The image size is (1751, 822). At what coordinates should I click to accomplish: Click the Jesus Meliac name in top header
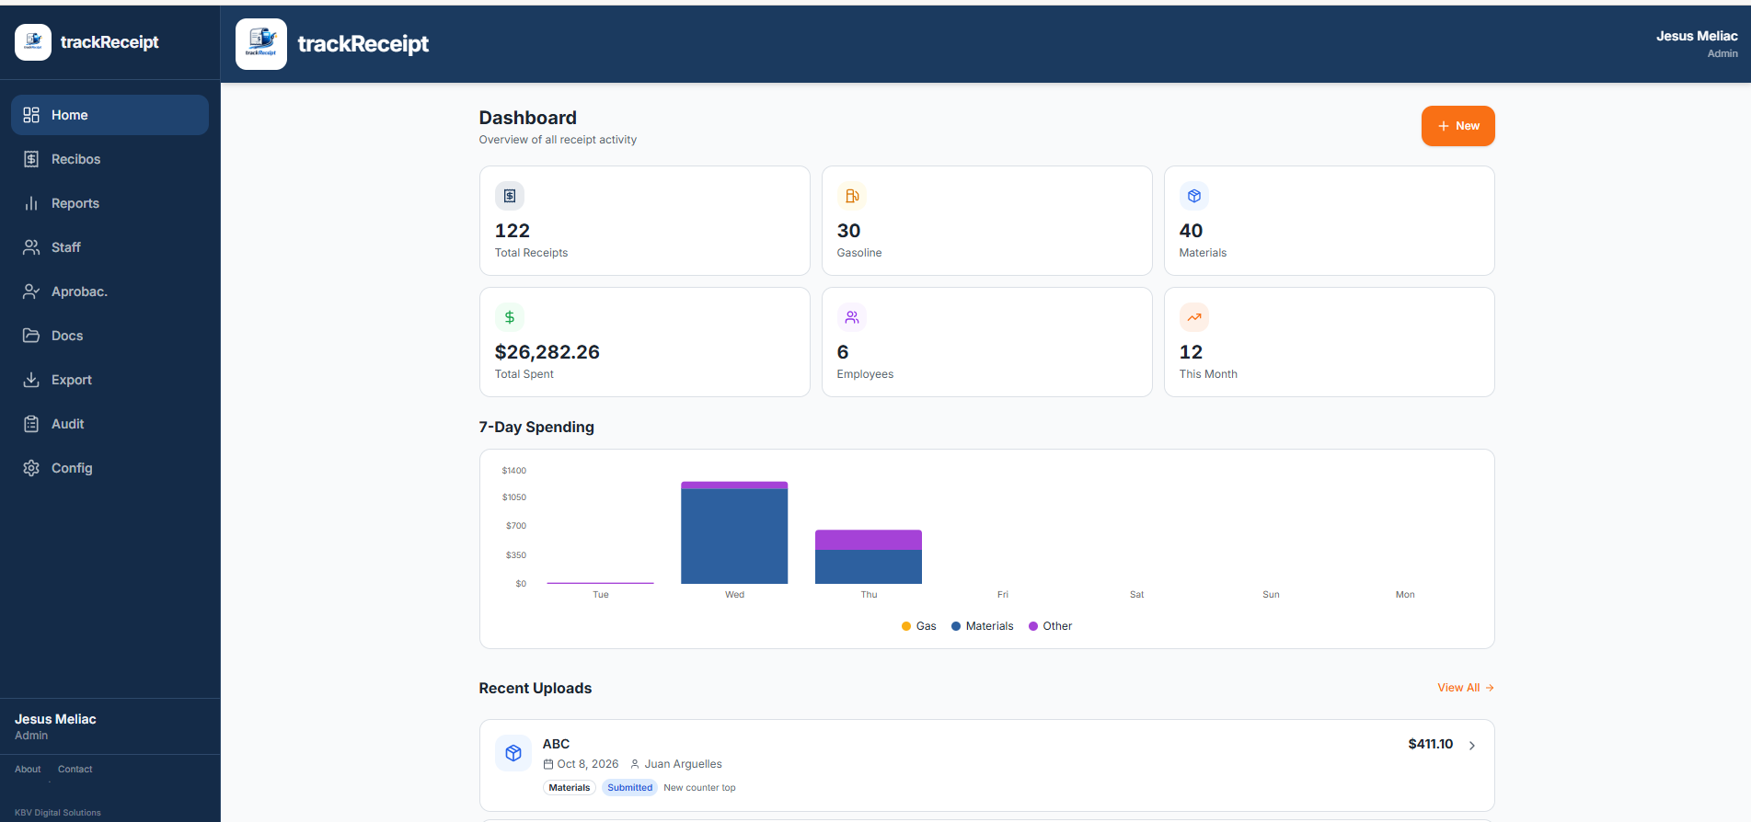[1697, 36]
